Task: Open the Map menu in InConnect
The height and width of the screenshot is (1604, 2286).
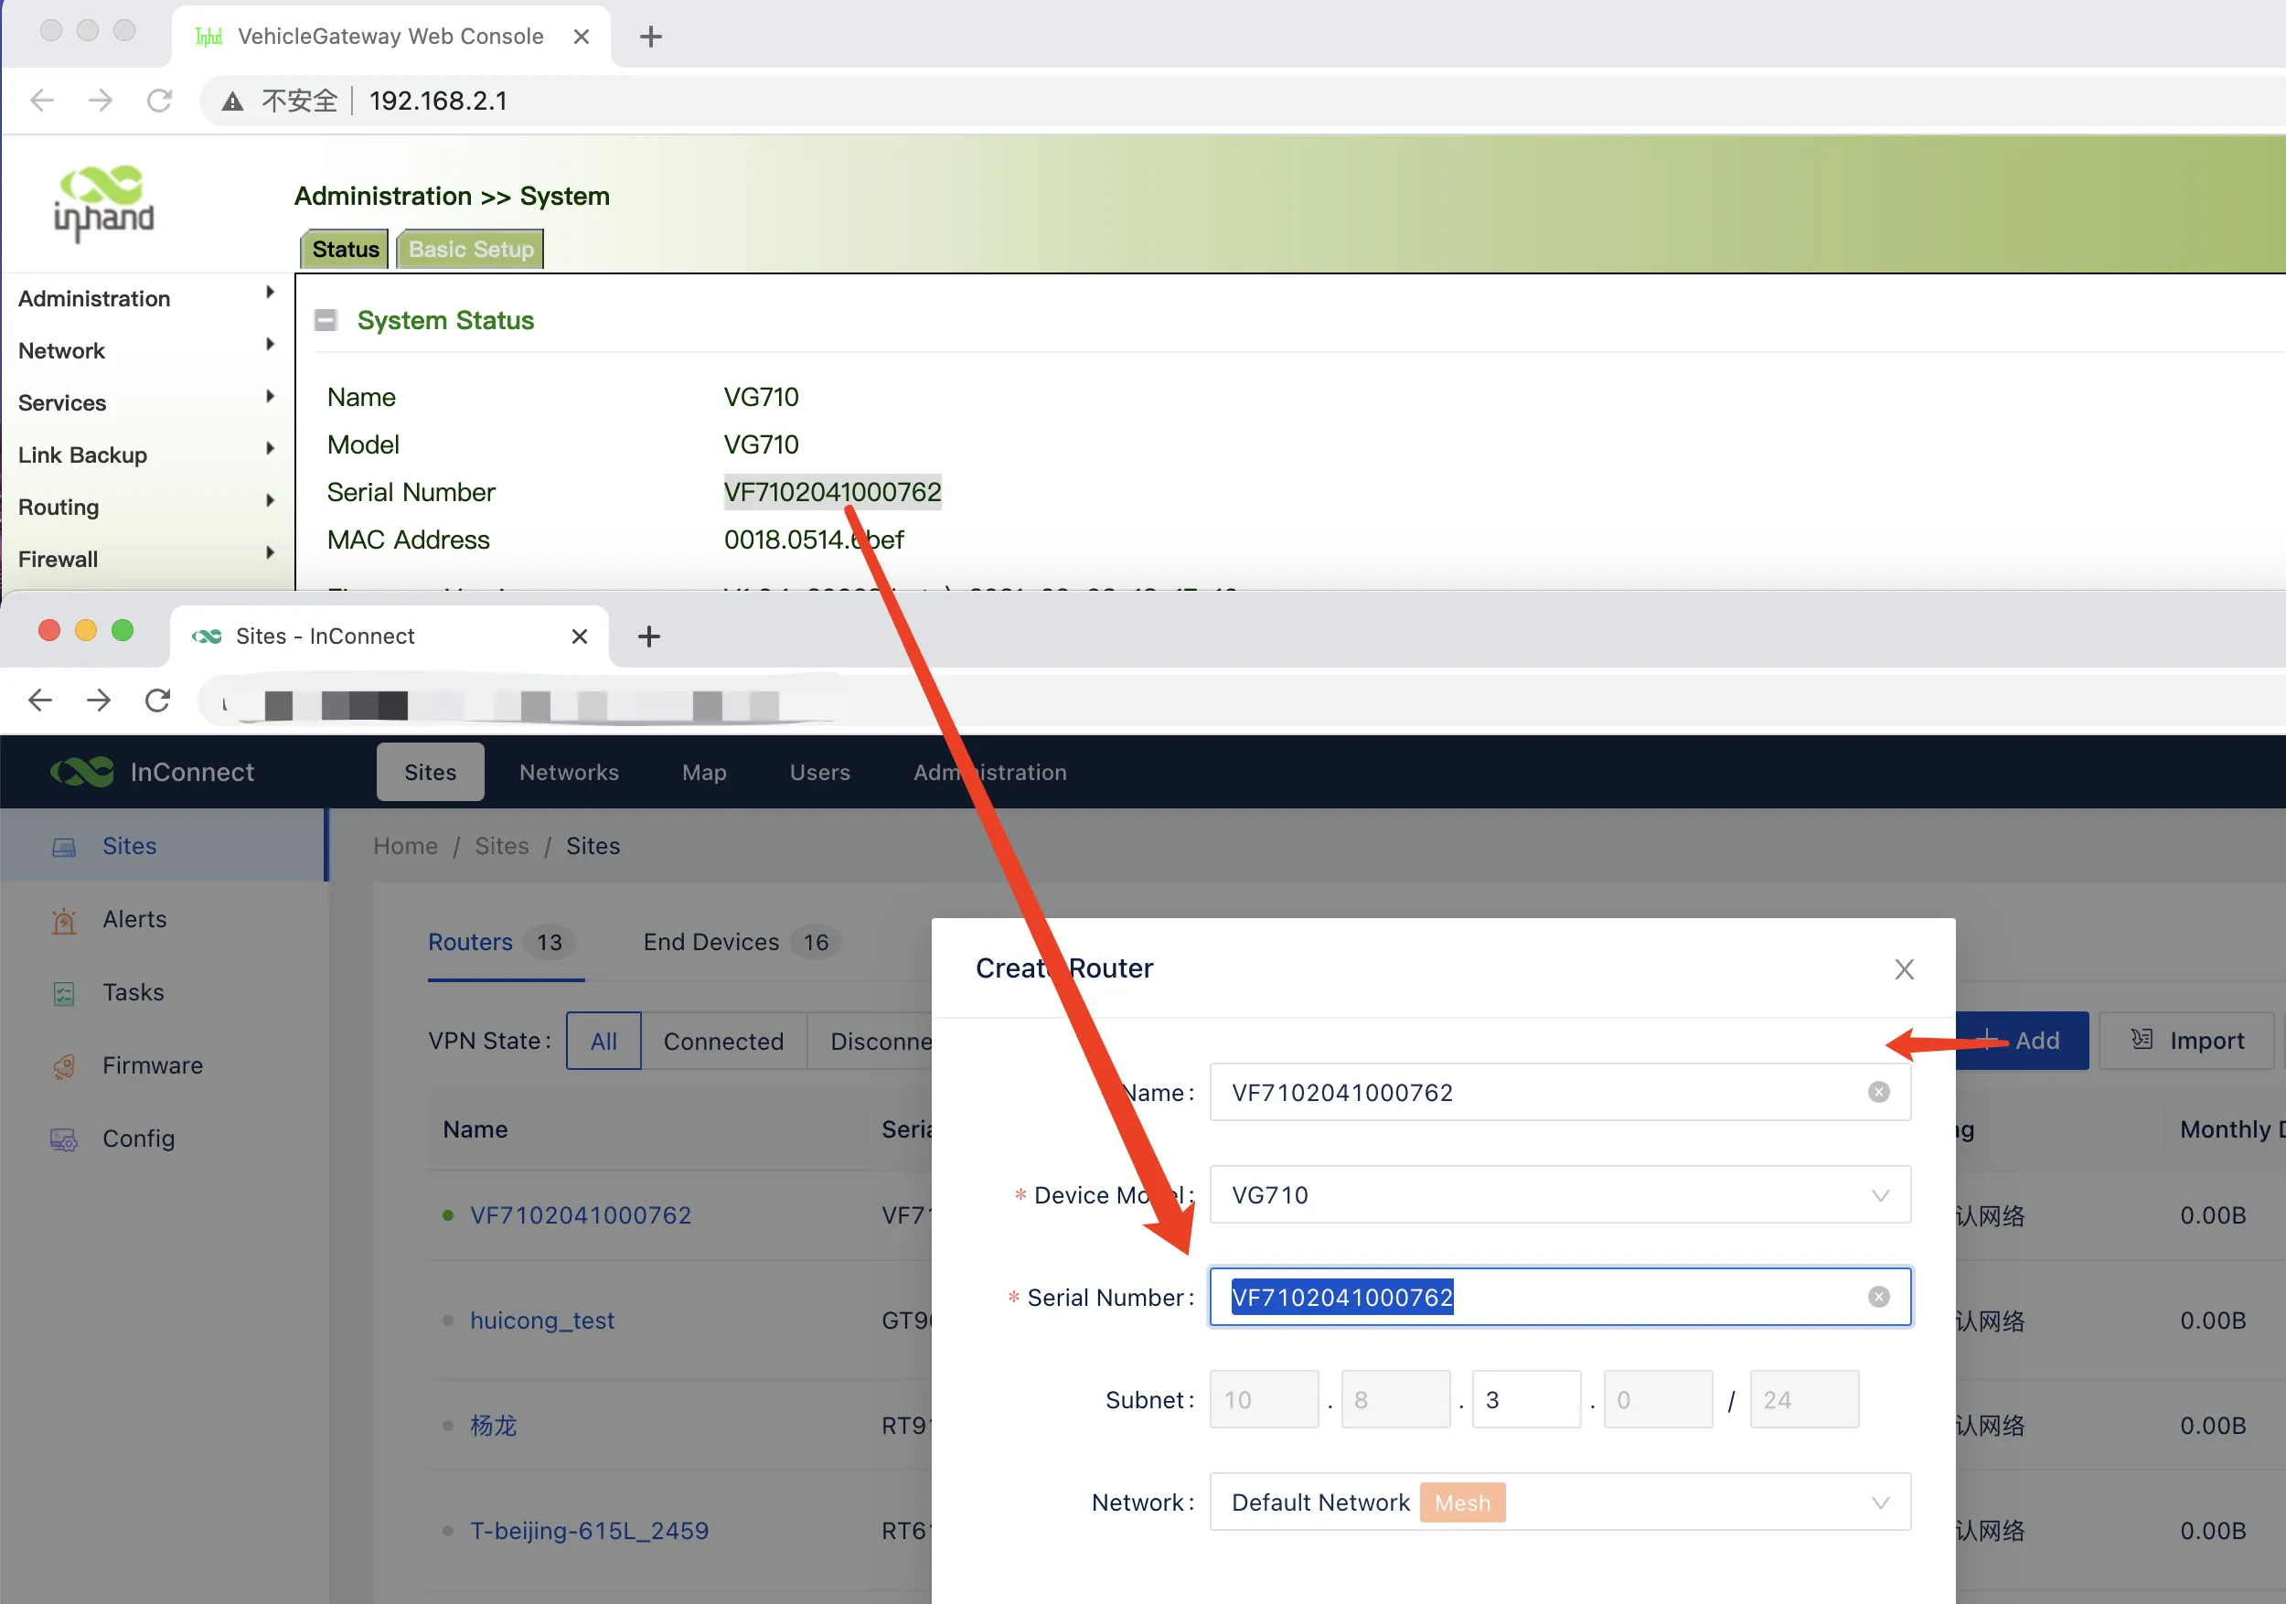Action: [x=704, y=772]
